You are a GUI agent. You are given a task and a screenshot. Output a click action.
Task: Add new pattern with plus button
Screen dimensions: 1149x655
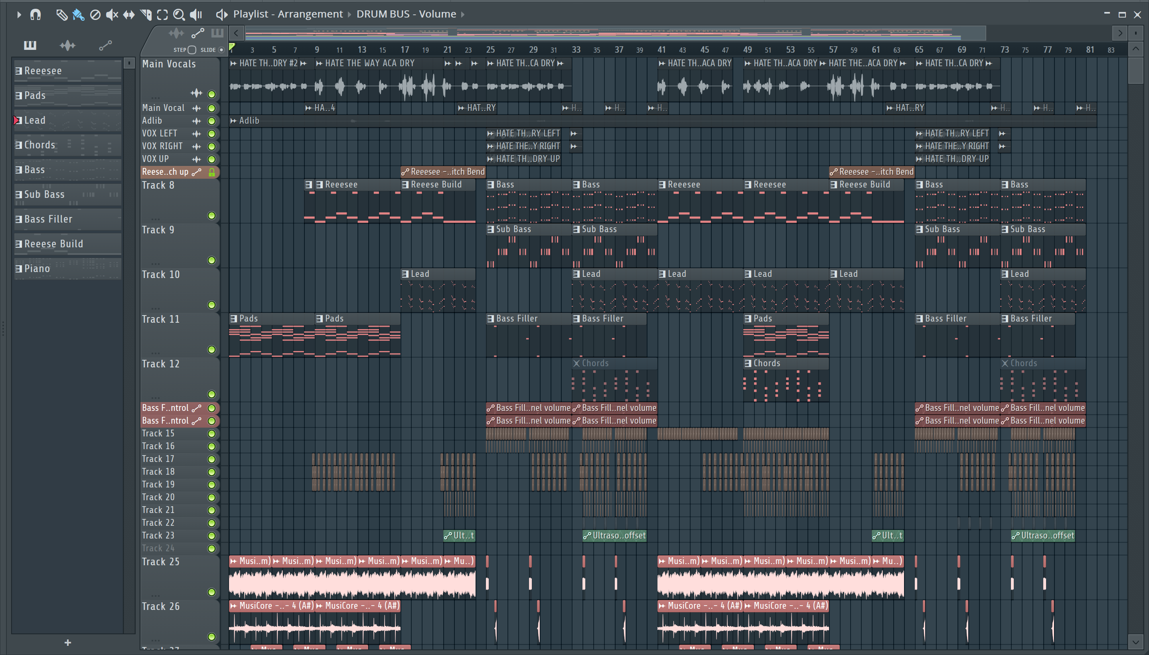tap(67, 642)
